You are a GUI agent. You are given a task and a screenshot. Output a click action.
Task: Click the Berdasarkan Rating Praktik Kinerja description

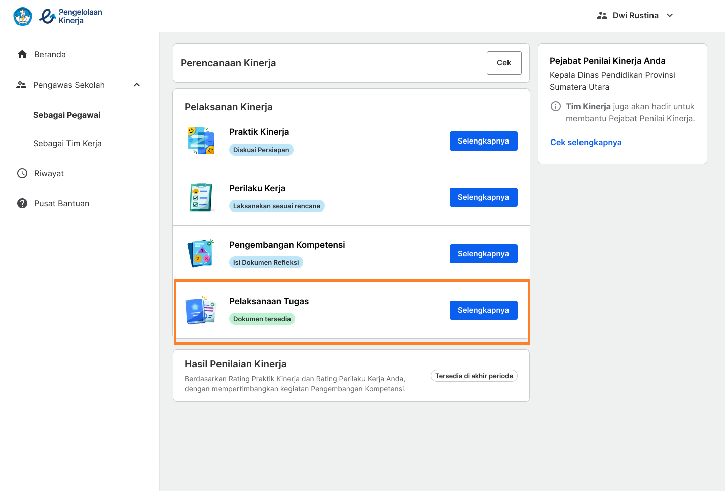click(x=295, y=384)
